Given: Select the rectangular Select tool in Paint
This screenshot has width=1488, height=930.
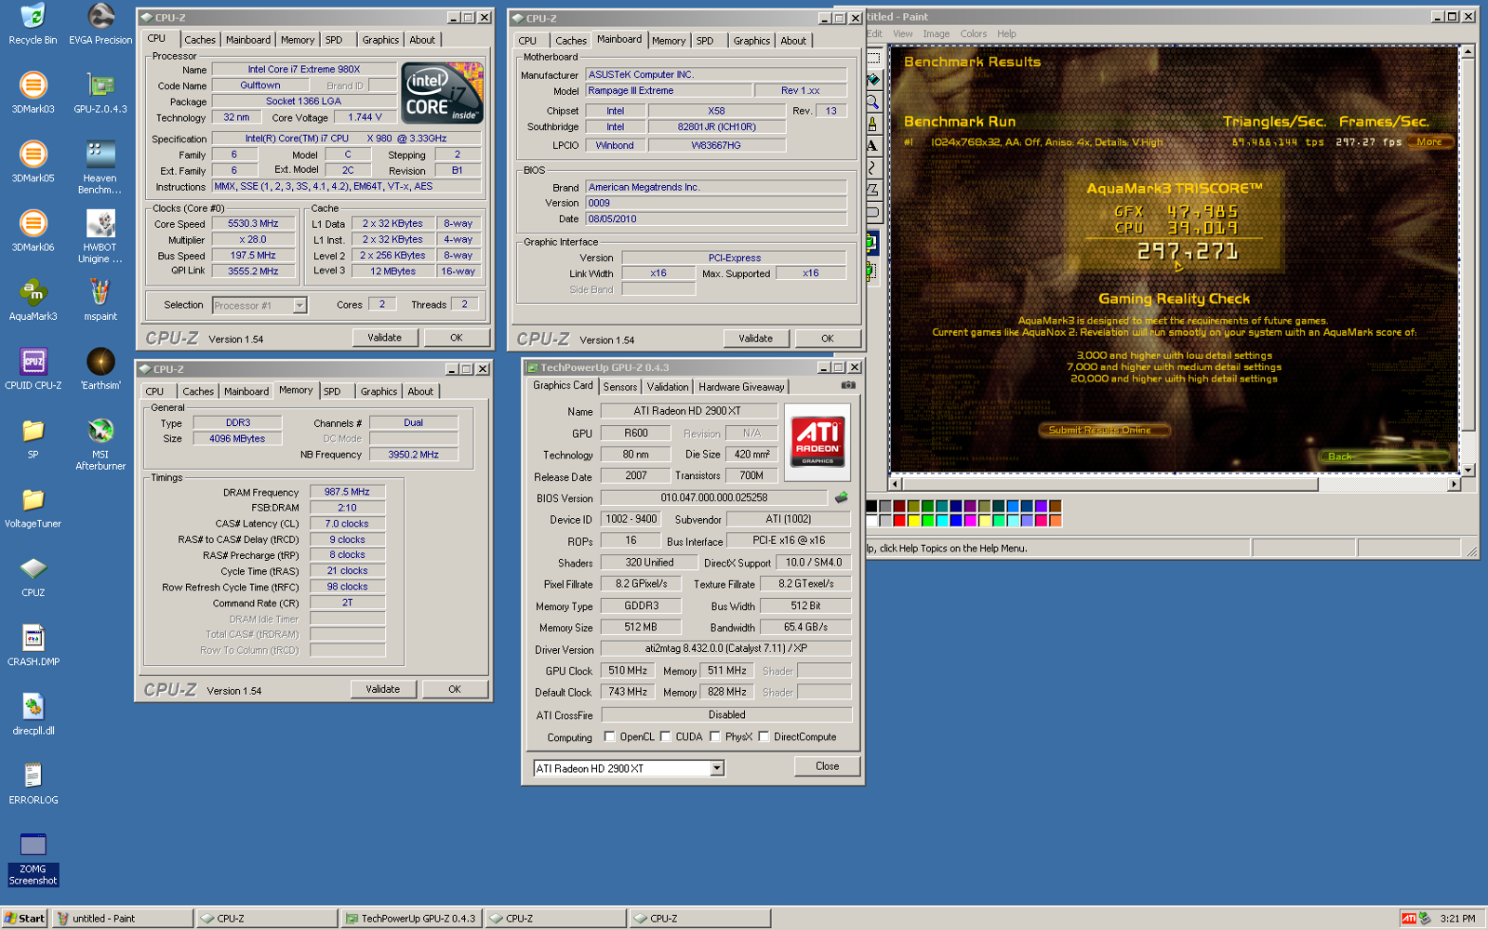Looking at the screenshot, I should tap(873, 57).
